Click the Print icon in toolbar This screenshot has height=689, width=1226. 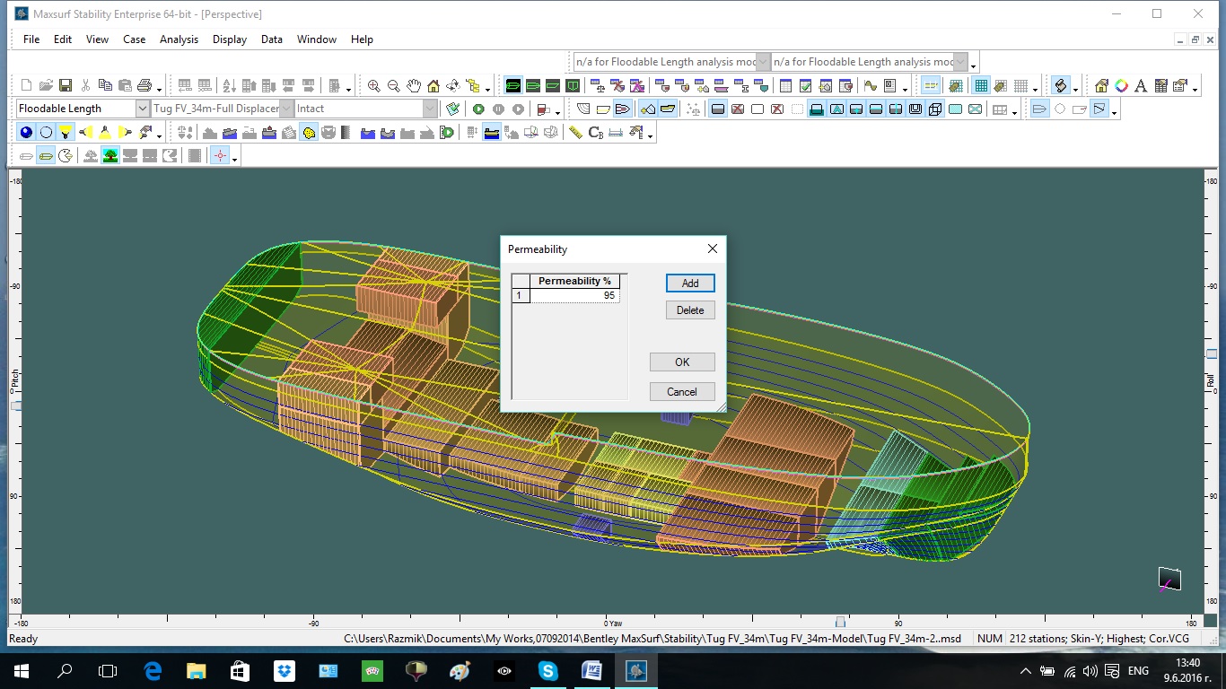coord(144,86)
